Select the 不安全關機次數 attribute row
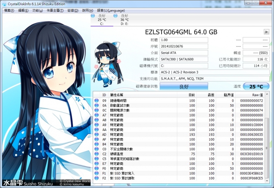This screenshot has height=188, width=274. [x=179, y=149]
